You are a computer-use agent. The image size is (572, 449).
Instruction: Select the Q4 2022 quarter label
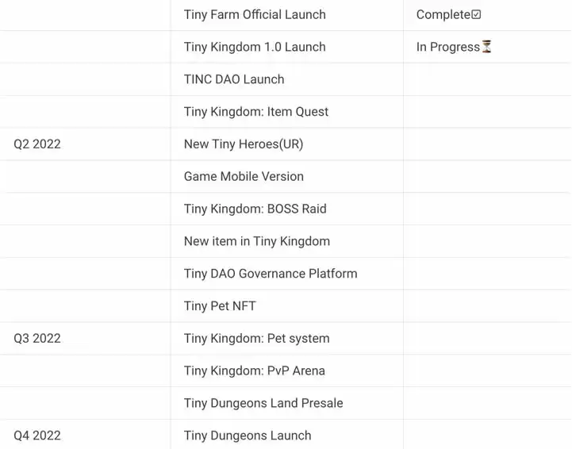[x=37, y=436]
